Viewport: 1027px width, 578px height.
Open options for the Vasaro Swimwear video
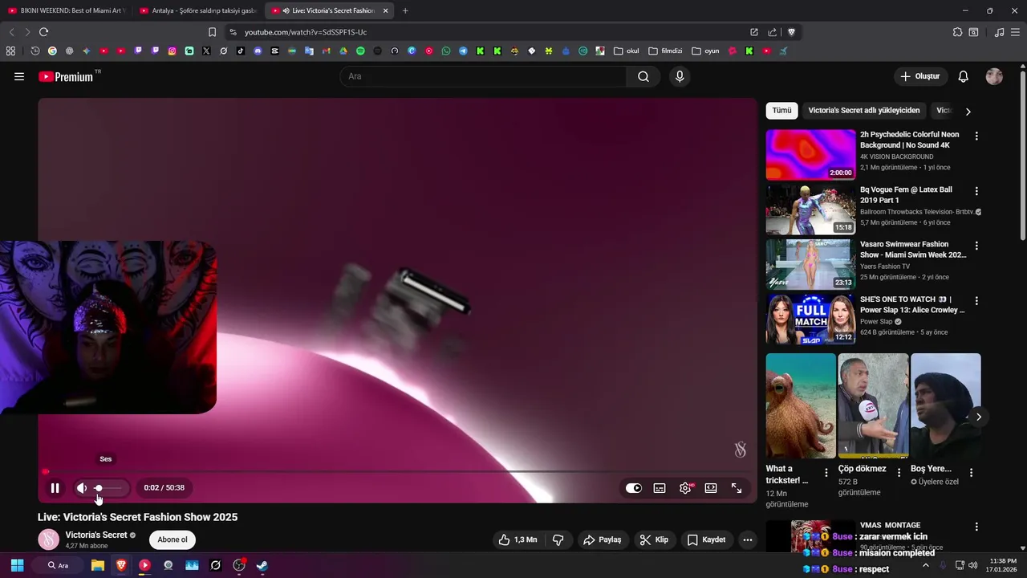(976, 246)
